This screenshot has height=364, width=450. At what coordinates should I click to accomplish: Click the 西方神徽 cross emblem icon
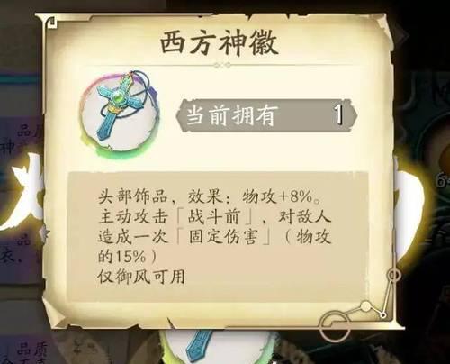120,114
